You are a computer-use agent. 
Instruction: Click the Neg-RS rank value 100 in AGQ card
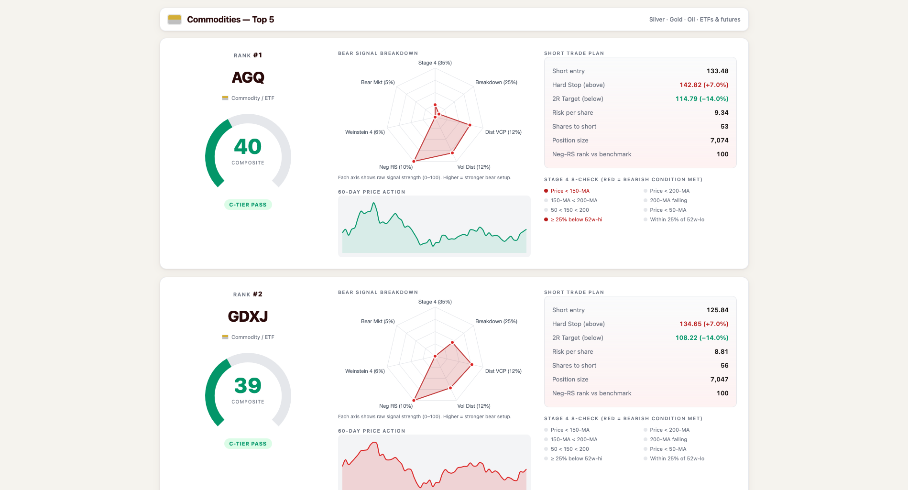tap(722, 154)
